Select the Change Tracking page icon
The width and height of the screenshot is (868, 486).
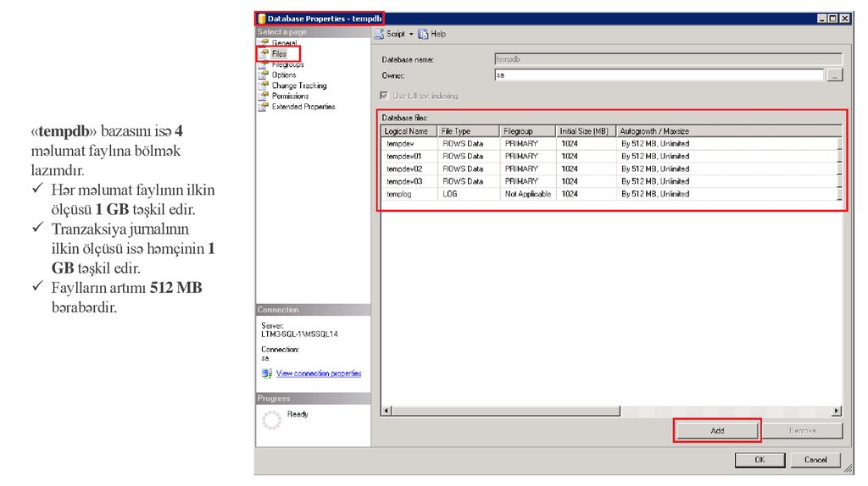263,86
